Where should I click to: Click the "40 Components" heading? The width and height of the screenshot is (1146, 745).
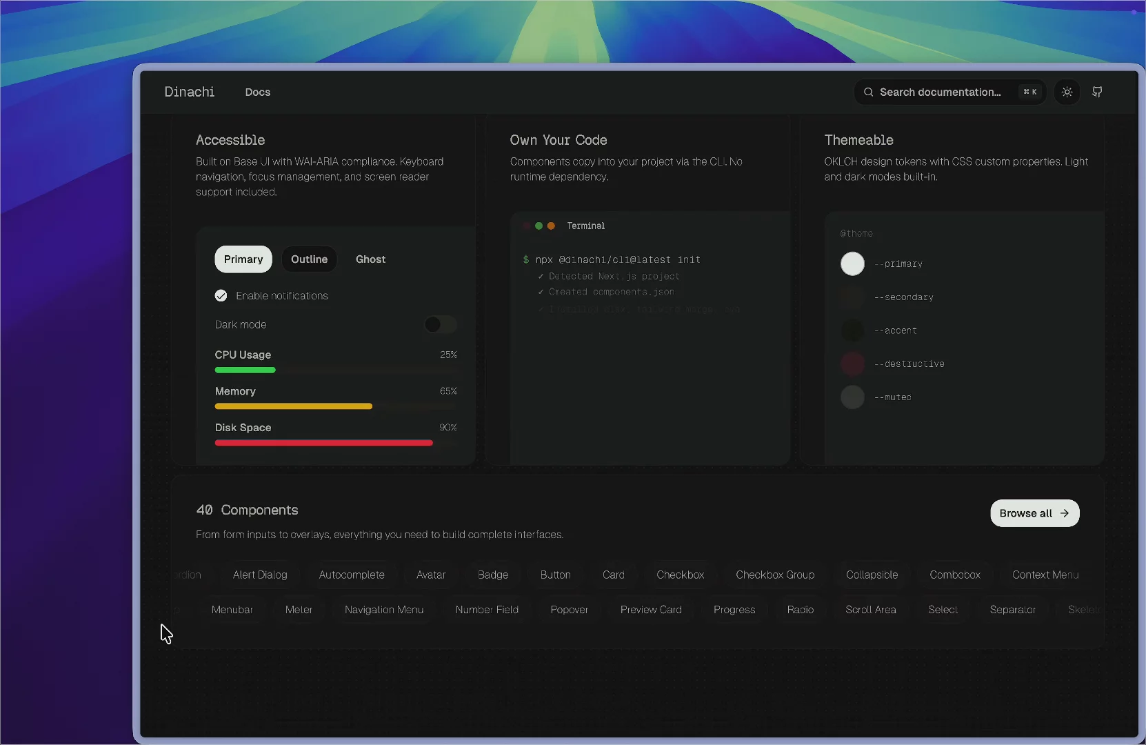[248, 510]
